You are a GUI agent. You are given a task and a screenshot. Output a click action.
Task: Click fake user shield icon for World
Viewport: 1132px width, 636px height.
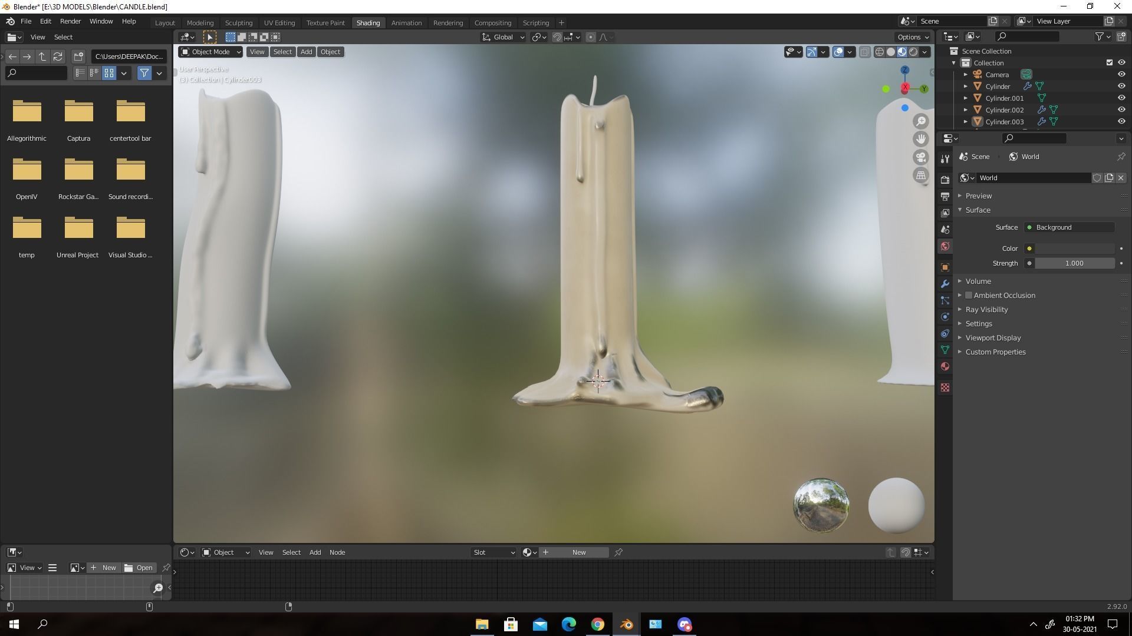(x=1097, y=178)
